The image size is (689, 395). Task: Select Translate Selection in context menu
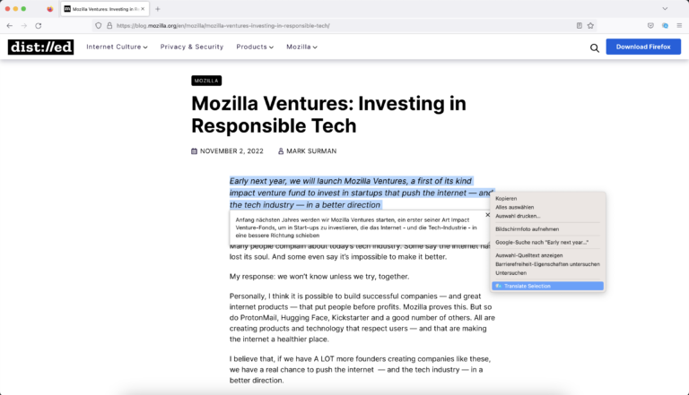point(547,286)
